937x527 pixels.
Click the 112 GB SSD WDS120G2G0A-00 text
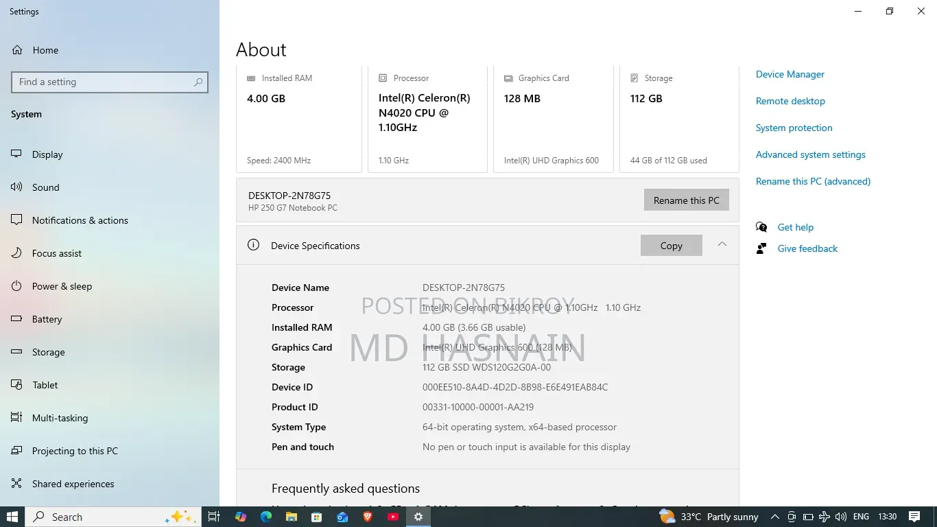[486, 367]
